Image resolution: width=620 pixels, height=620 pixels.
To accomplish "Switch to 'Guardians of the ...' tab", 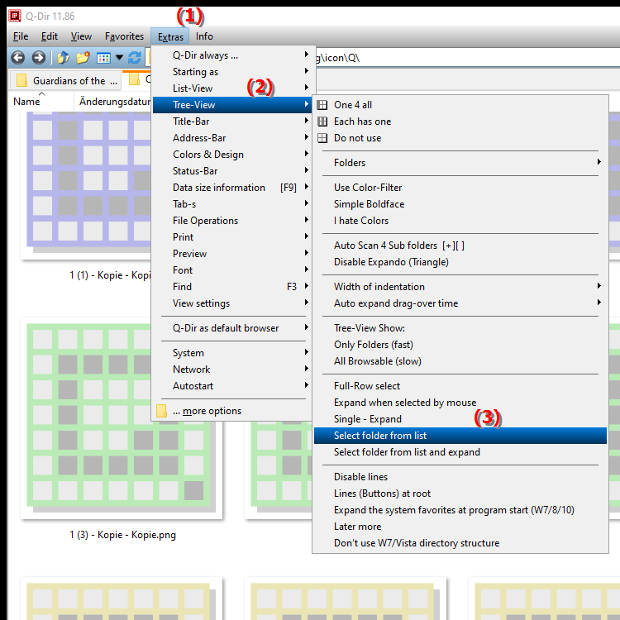I will tap(65, 81).
